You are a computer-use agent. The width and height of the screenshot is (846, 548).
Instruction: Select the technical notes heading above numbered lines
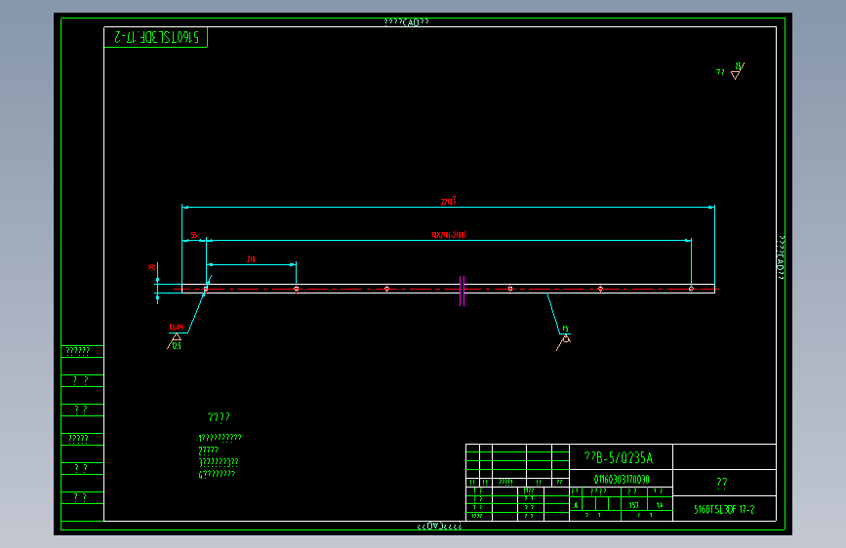[219, 417]
